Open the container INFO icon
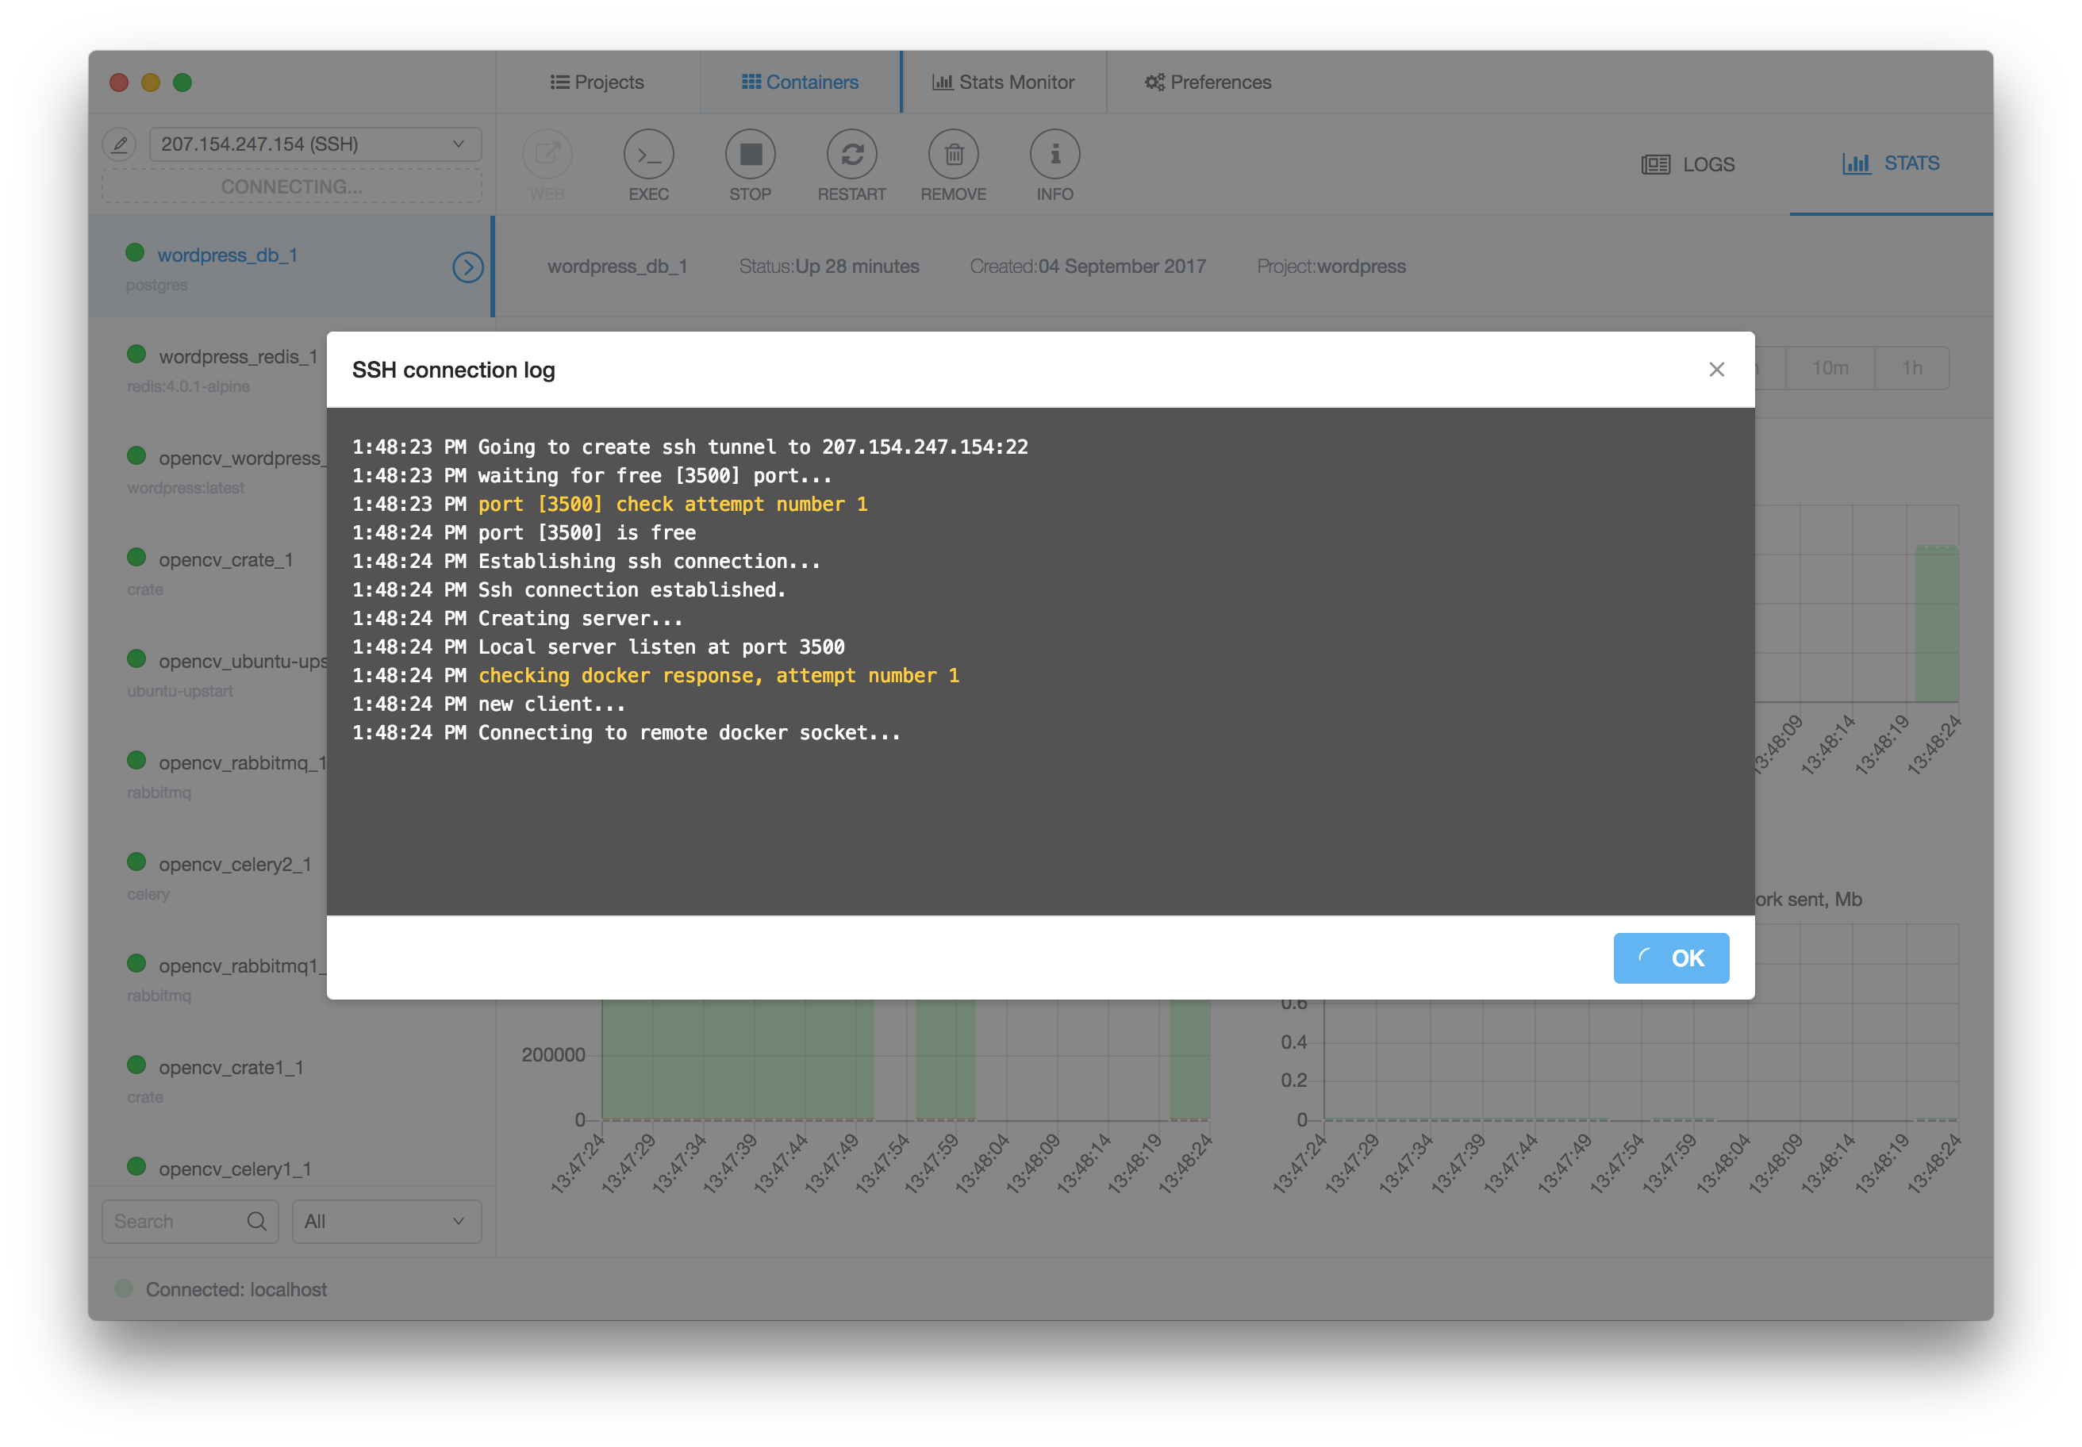Image resolution: width=2082 pixels, height=1447 pixels. pyautogui.click(x=1054, y=155)
